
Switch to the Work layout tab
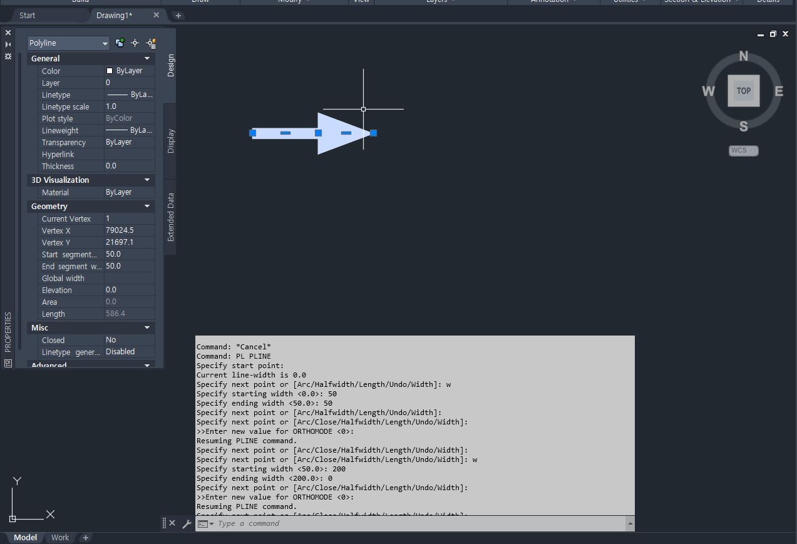coord(59,537)
